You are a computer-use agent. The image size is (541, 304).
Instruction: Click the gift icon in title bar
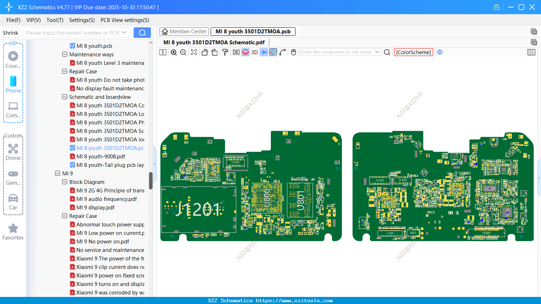(497, 7)
